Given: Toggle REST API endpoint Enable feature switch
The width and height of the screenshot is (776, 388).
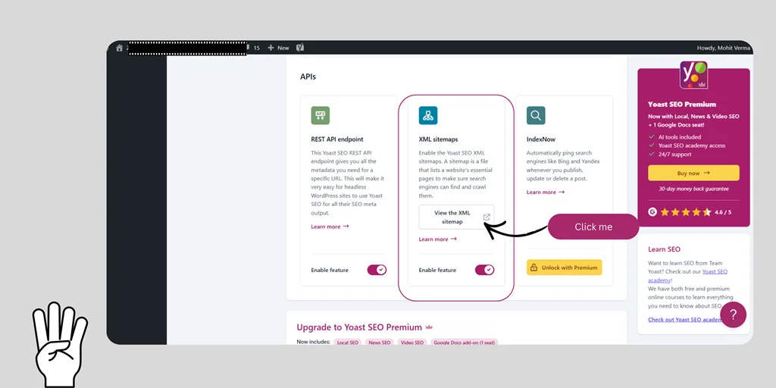Looking at the screenshot, I should [x=377, y=270].
